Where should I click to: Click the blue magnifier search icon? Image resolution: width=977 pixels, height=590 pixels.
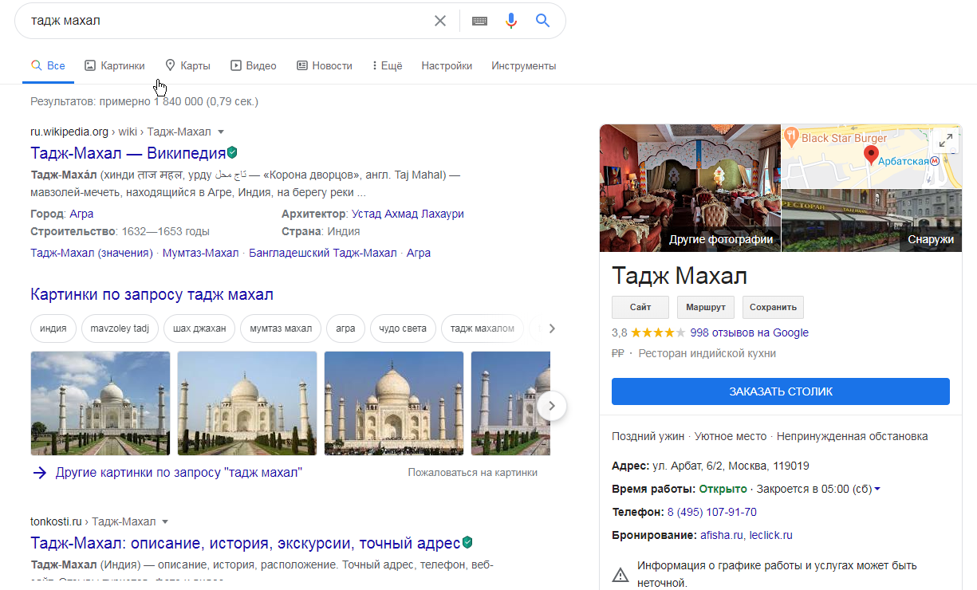point(543,21)
